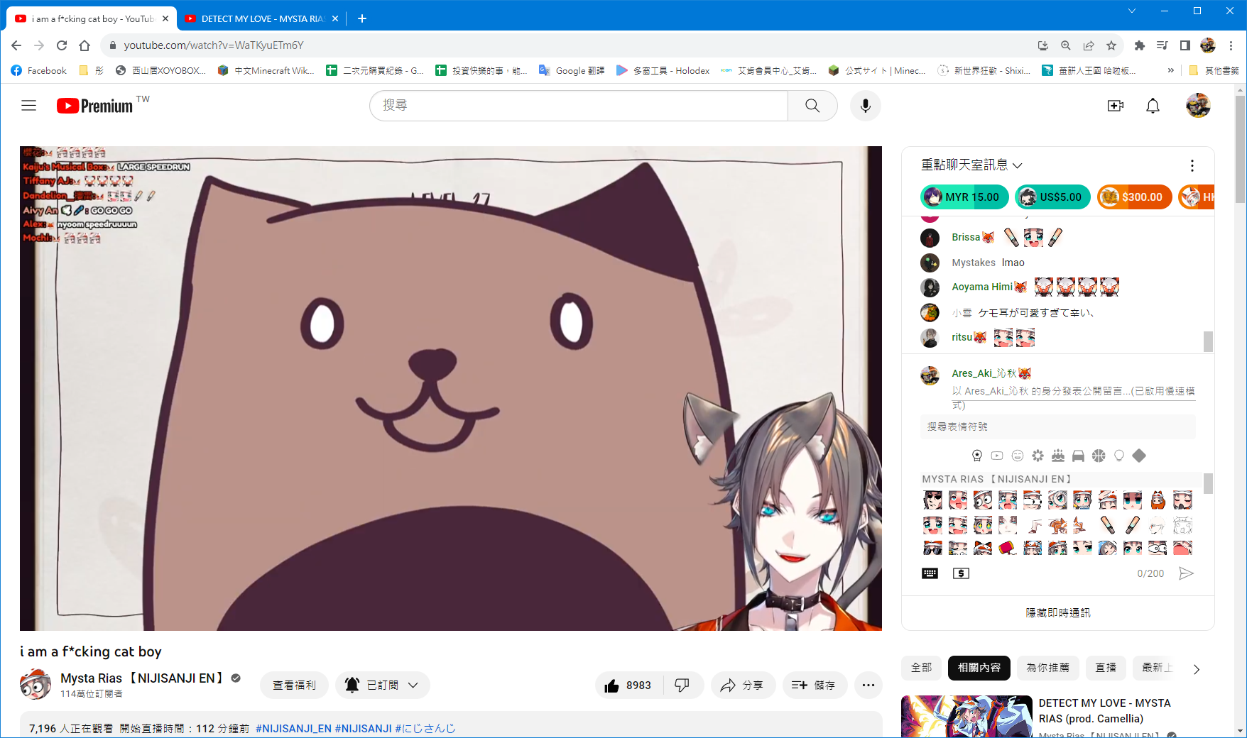
Task: Open DETECT MY LOVE recommended video thumbnail
Action: click(966, 717)
